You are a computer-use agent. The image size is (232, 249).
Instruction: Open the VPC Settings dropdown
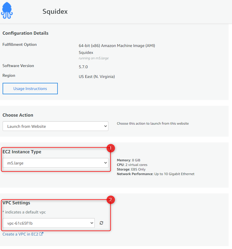coord(49,223)
